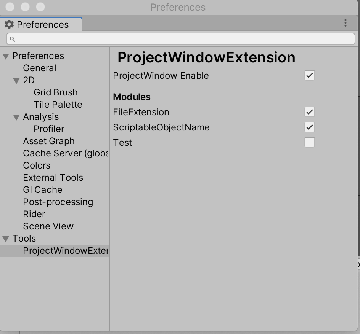Enable the Test module checkbox
Viewport: 360px width, 334px height.
310,142
